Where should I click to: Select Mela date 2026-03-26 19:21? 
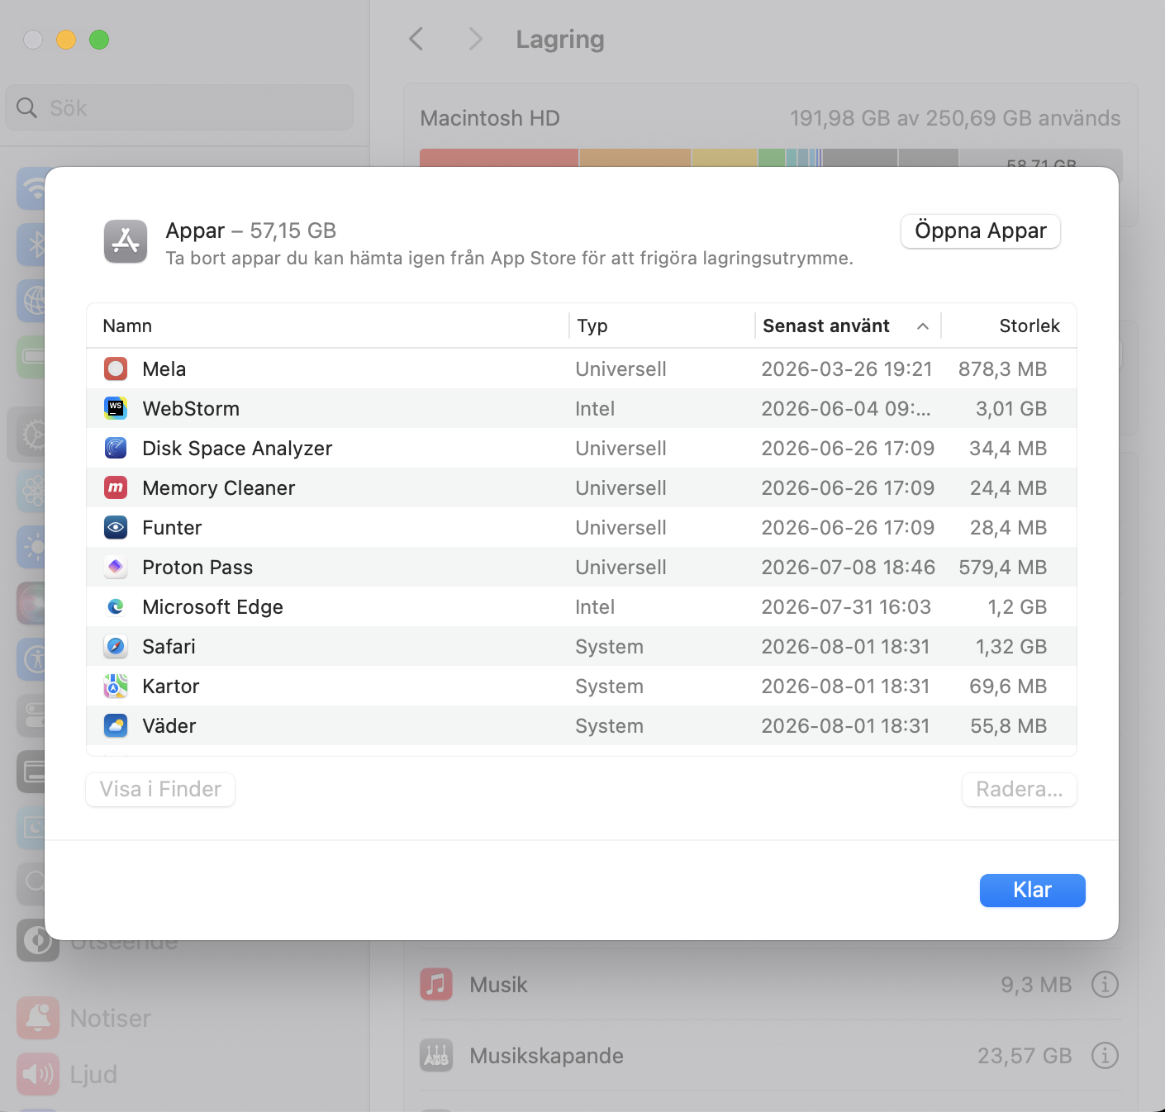point(846,368)
